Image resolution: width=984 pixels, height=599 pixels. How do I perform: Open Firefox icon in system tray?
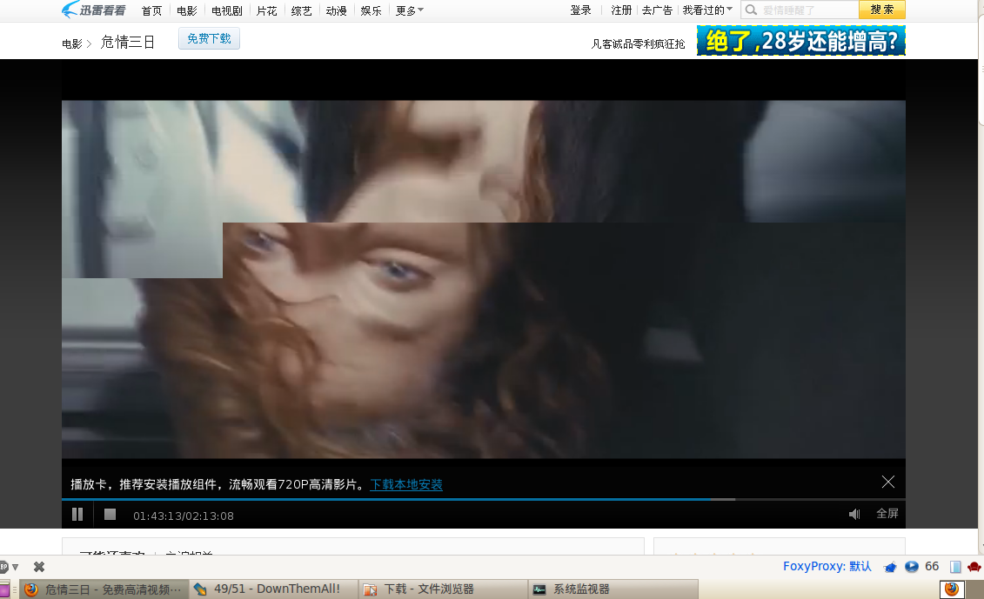coord(951,589)
